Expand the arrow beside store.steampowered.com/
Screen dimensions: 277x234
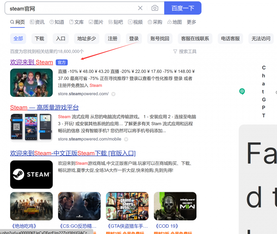113,94
